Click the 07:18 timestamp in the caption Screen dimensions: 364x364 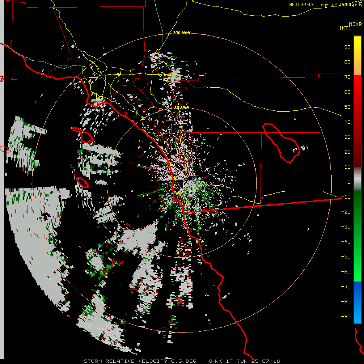pos(271,361)
